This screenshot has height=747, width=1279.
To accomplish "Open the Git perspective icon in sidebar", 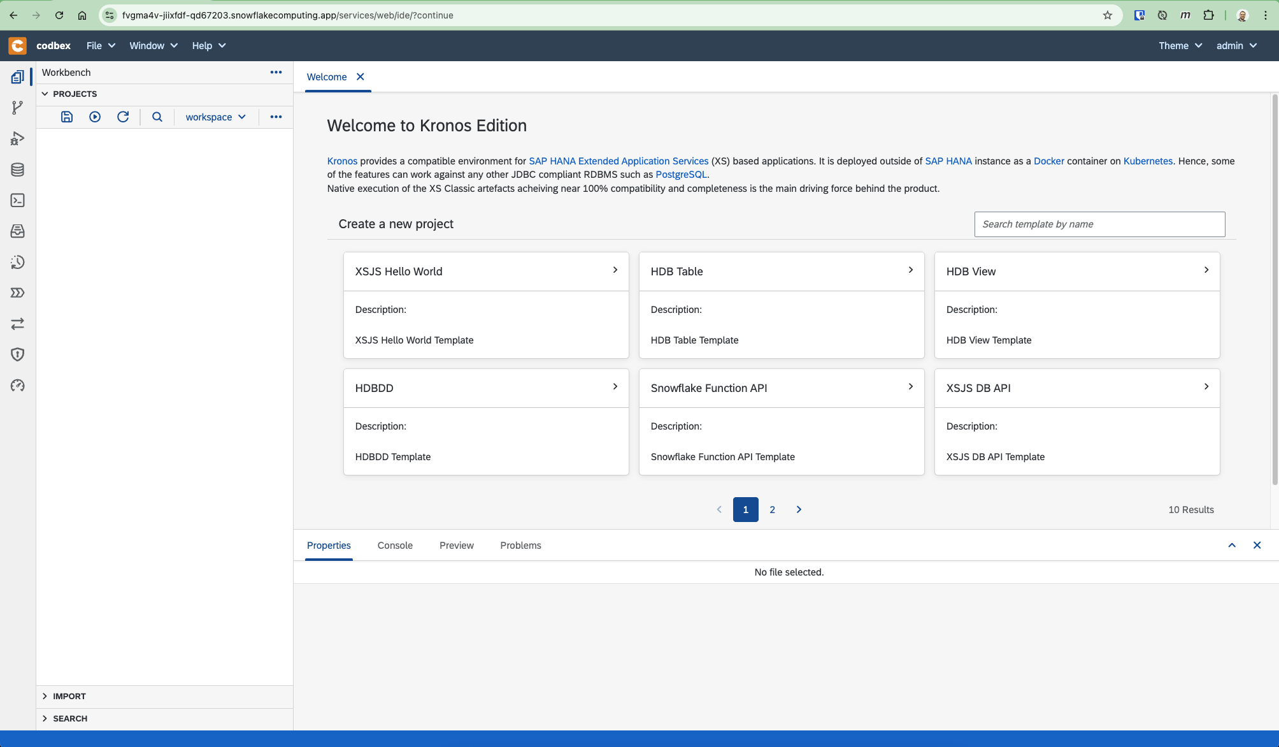I will coord(18,108).
